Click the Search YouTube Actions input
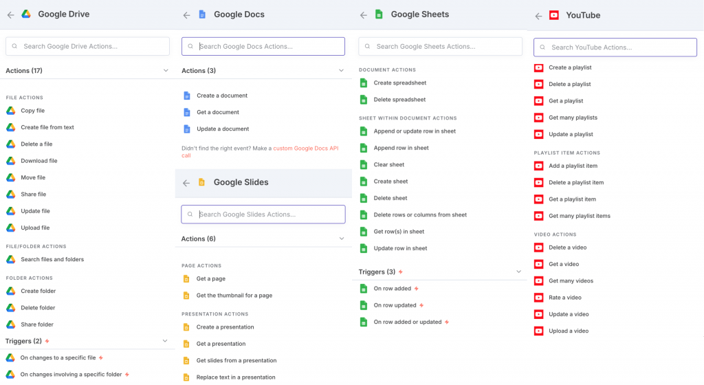704x385 pixels. (x=615, y=47)
